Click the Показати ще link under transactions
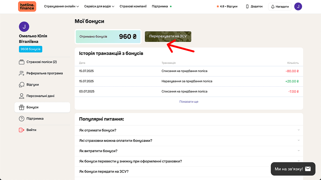This screenshot has height=180, width=321. click(x=189, y=102)
